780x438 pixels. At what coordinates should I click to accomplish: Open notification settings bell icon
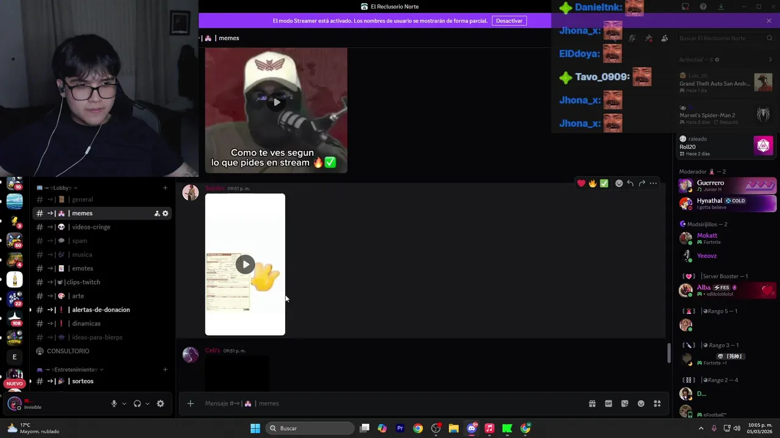(633, 38)
